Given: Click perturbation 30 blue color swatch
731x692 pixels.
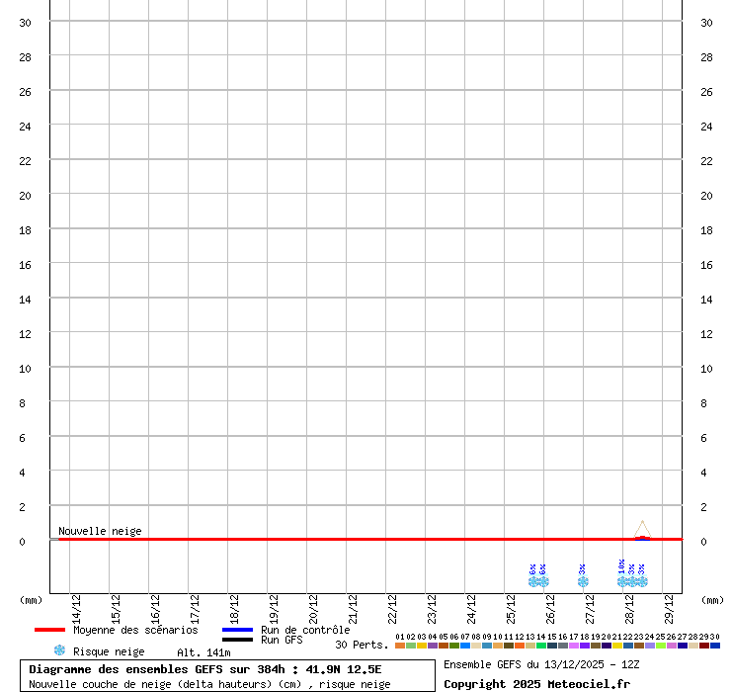Looking at the screenshot, I should (715, 646).
